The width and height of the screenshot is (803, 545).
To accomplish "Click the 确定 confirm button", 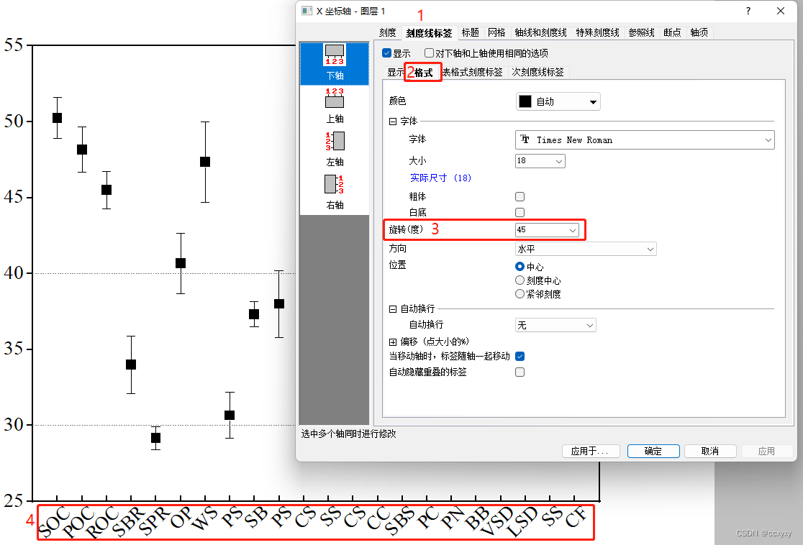I will (x=653, y=451).
